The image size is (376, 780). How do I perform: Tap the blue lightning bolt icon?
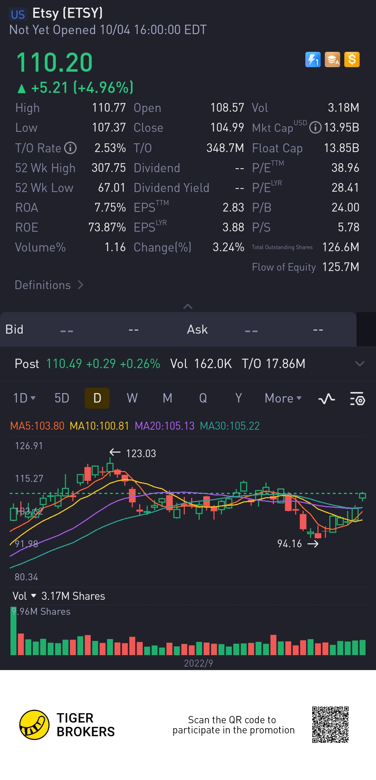click(313, 59)
